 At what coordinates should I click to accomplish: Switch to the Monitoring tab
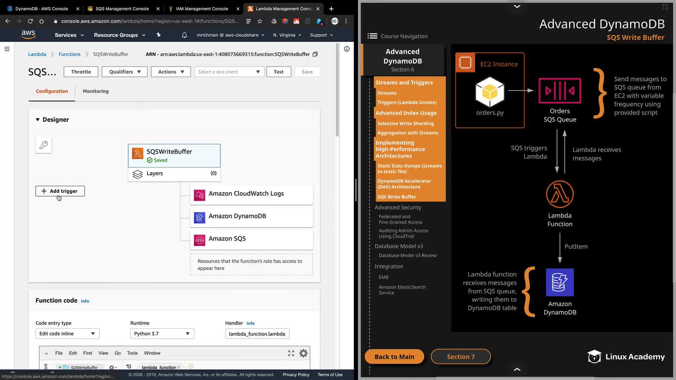click(95, 91)
